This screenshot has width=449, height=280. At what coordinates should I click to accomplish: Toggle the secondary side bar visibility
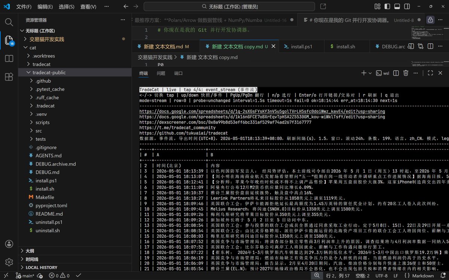pyautogui.click(x=407, y=7)
